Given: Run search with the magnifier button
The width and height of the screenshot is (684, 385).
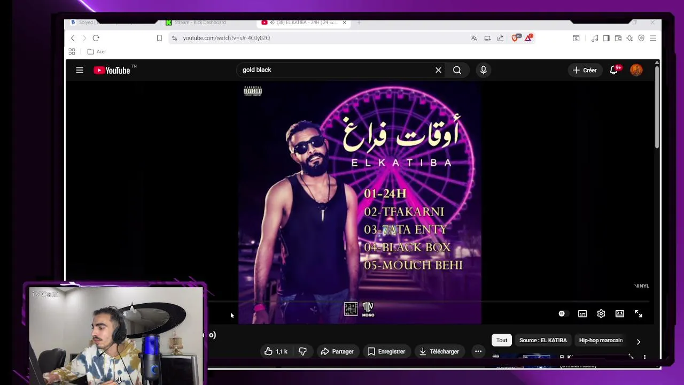Looking at the screenshot, I should 457,70.
